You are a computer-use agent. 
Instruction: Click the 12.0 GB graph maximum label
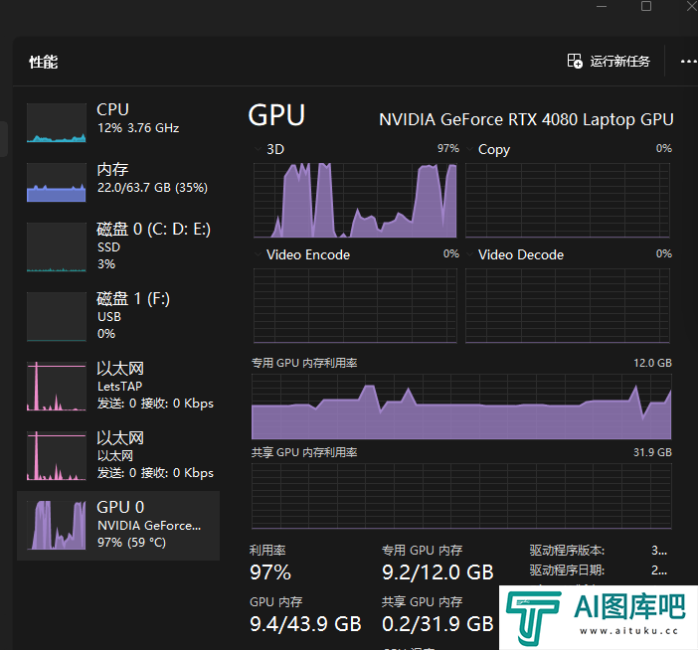[652, 363]
